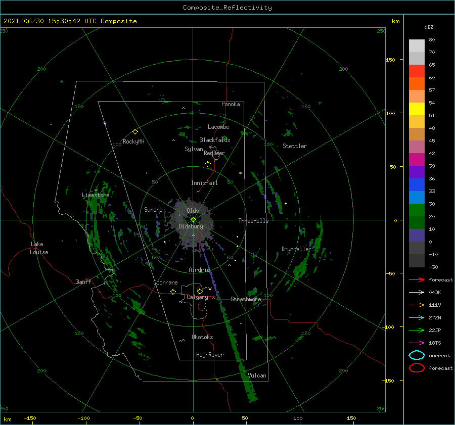Image resolution: width=455 pixels, height=425 pixels.
Task: Click the Sylvan label
Action: click(194, 149)
